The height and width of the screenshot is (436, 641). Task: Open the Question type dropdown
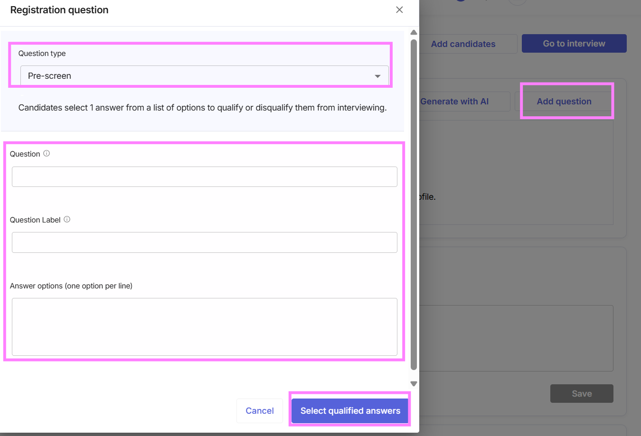coord(205,76)
